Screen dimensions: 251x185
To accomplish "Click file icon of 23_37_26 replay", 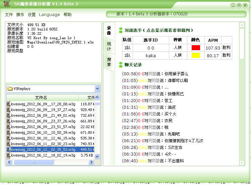I will (x=8, y=121).
